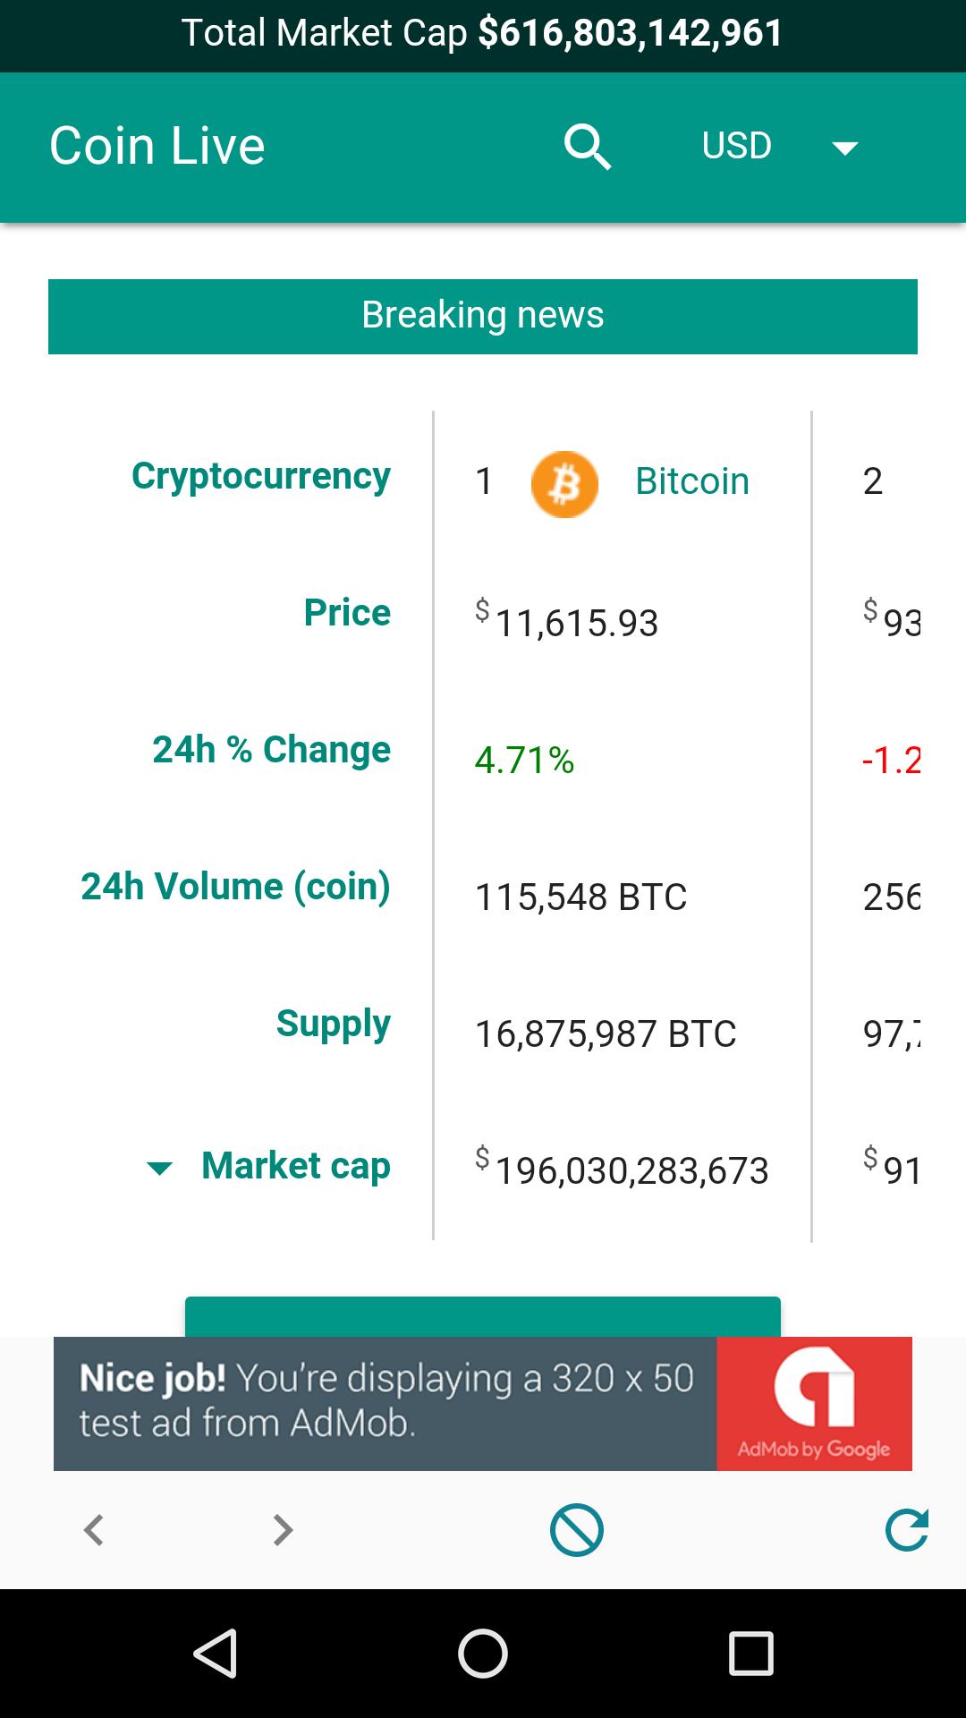This screenshot has height=1718, width=966.
Task: Toggle Market cap sort arrow
Action: (x=159, y=1169)
